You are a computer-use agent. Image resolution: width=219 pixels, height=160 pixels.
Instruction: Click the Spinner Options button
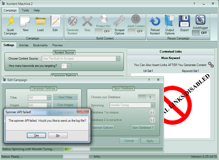pyautogui.click(x=103, y=128)
